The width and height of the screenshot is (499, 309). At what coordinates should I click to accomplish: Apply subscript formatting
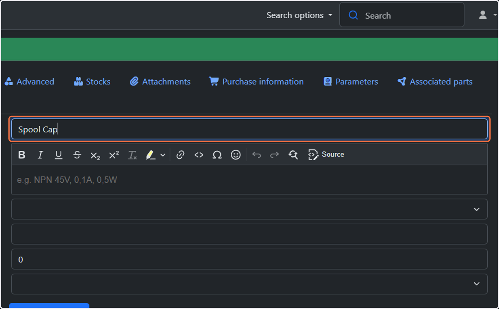tap(95, 155)
